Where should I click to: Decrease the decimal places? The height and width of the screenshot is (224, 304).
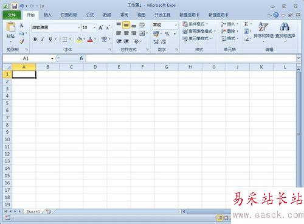coord(164,41)
